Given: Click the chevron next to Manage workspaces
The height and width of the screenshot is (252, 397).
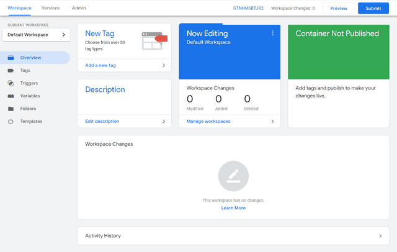Looking at the screenshot, I should tap(273, 121).
